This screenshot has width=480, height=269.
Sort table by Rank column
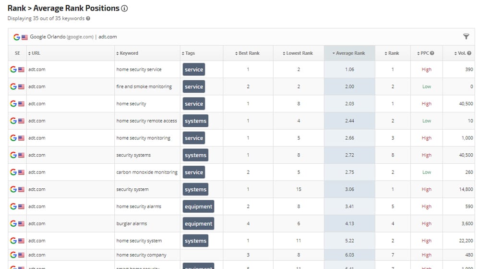point(392,53)
